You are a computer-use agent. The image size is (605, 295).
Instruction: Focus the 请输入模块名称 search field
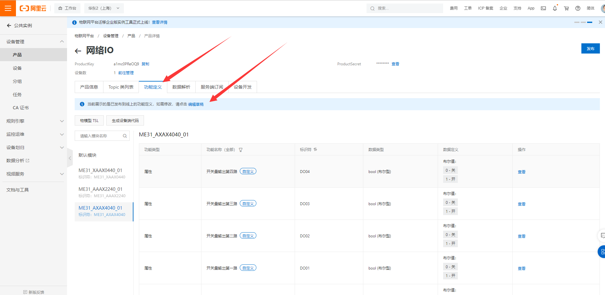102,136
